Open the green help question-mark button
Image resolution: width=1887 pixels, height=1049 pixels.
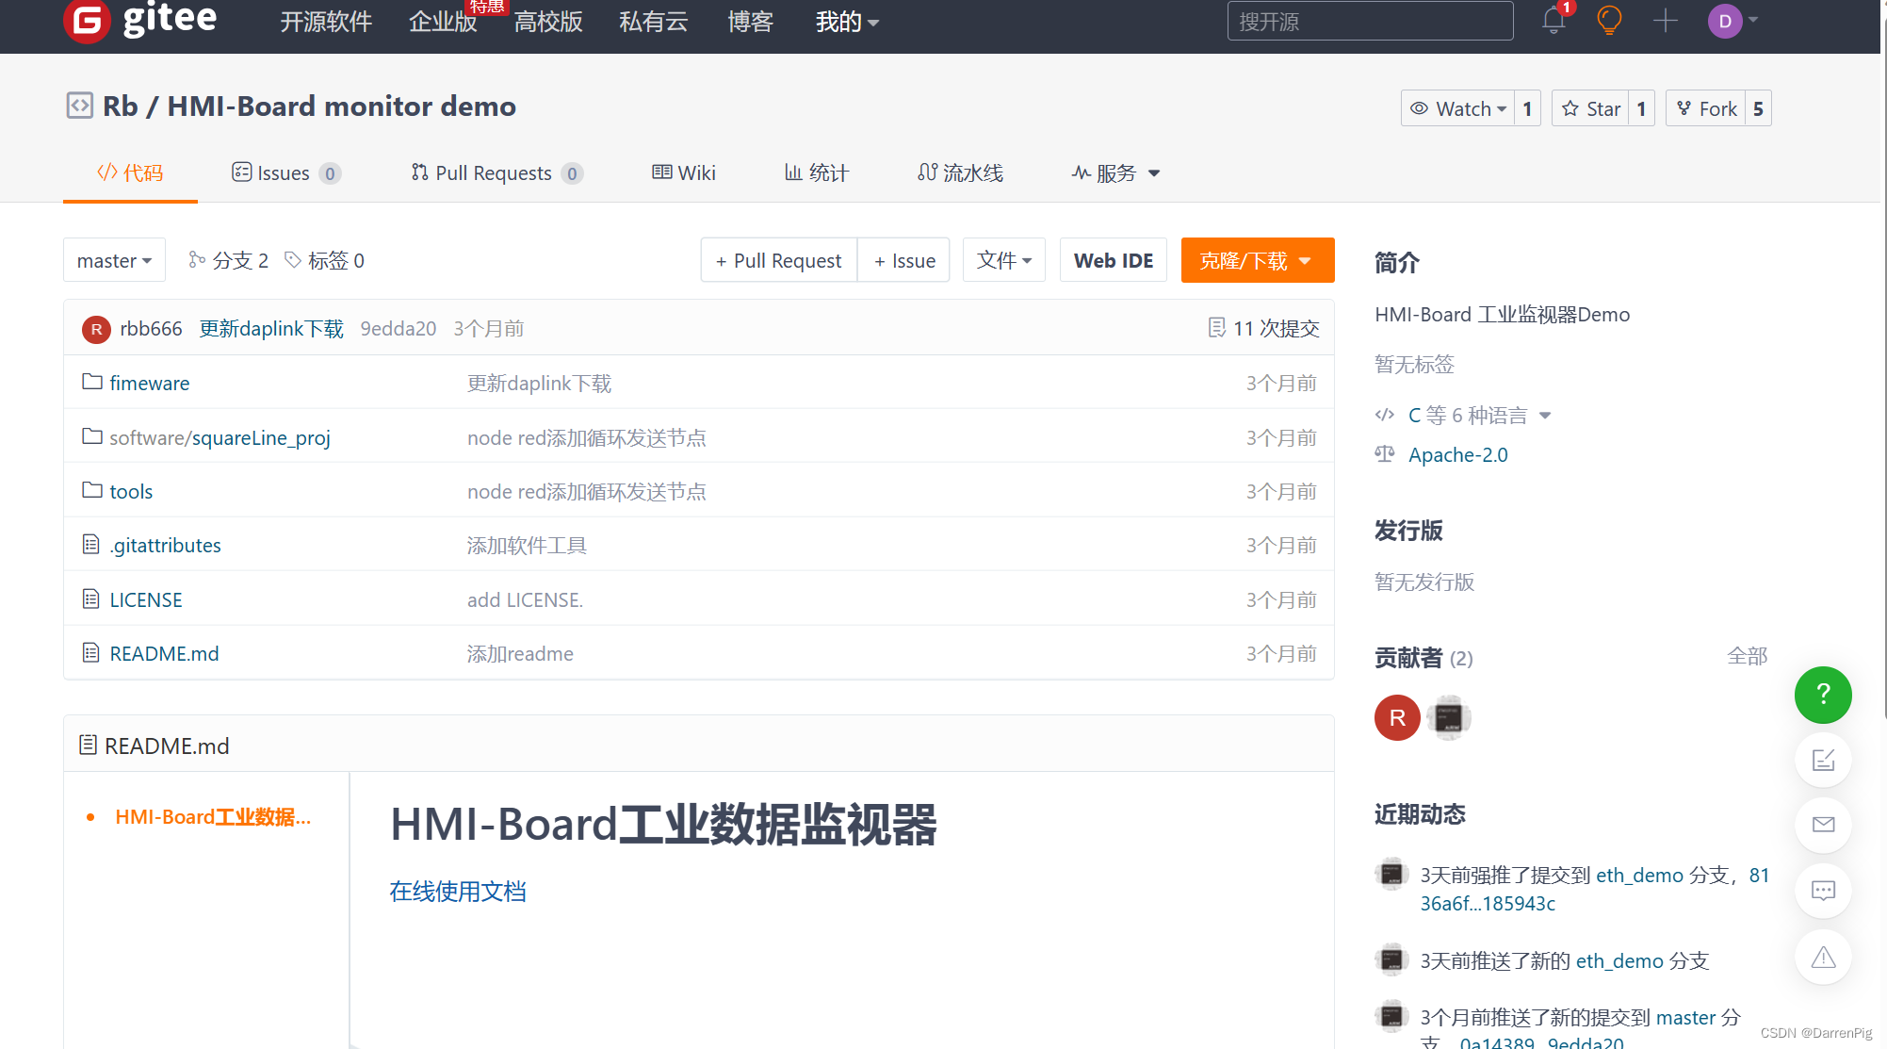point(1823,695)
